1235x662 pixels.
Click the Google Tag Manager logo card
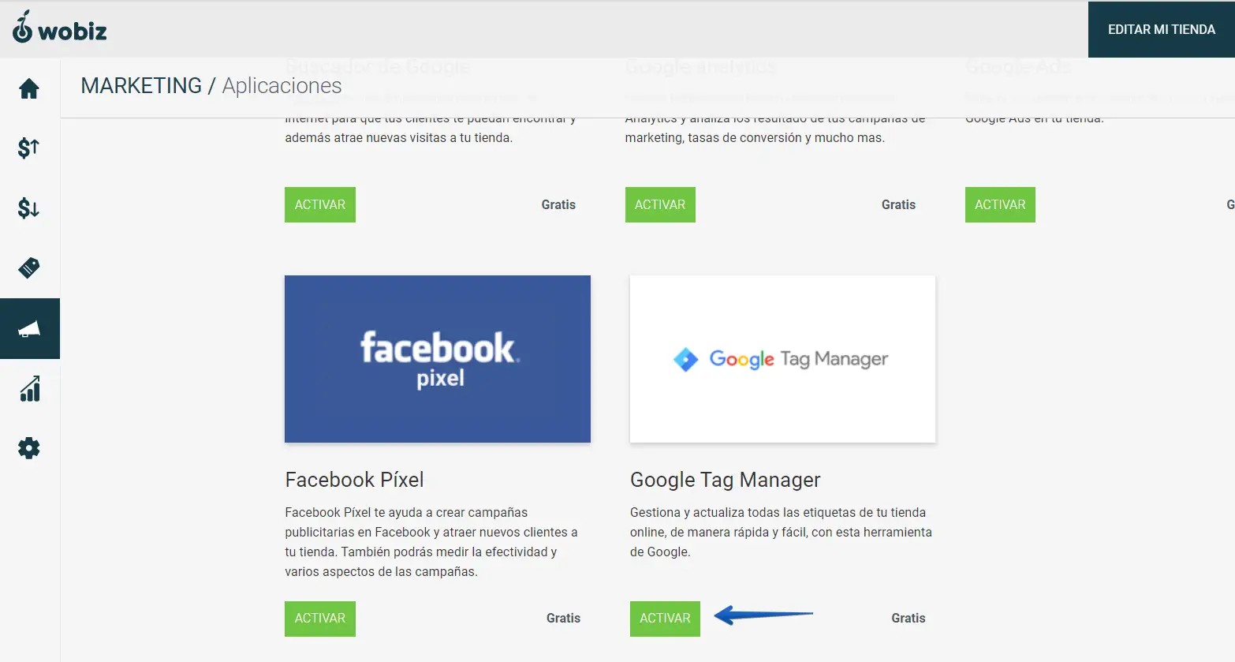pyautogui.click(x=782, y=359)
